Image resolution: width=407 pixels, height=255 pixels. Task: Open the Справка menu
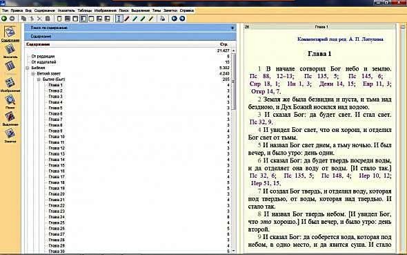(x=187, y=10)
